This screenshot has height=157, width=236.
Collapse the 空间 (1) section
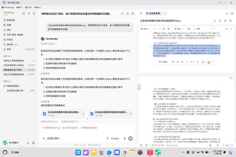[x=8, y=81]
